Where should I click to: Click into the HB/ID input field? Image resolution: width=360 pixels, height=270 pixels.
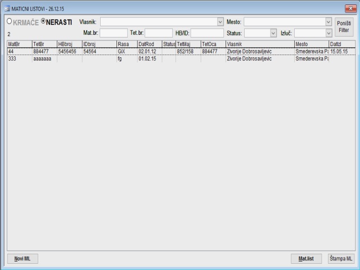[x=206, y=33]
